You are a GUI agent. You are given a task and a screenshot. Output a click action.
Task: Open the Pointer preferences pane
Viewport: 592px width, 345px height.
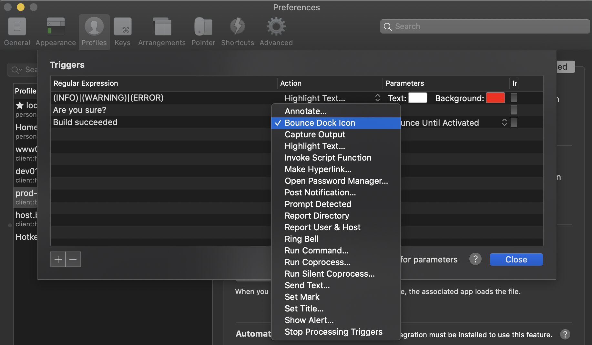[203, 32]
